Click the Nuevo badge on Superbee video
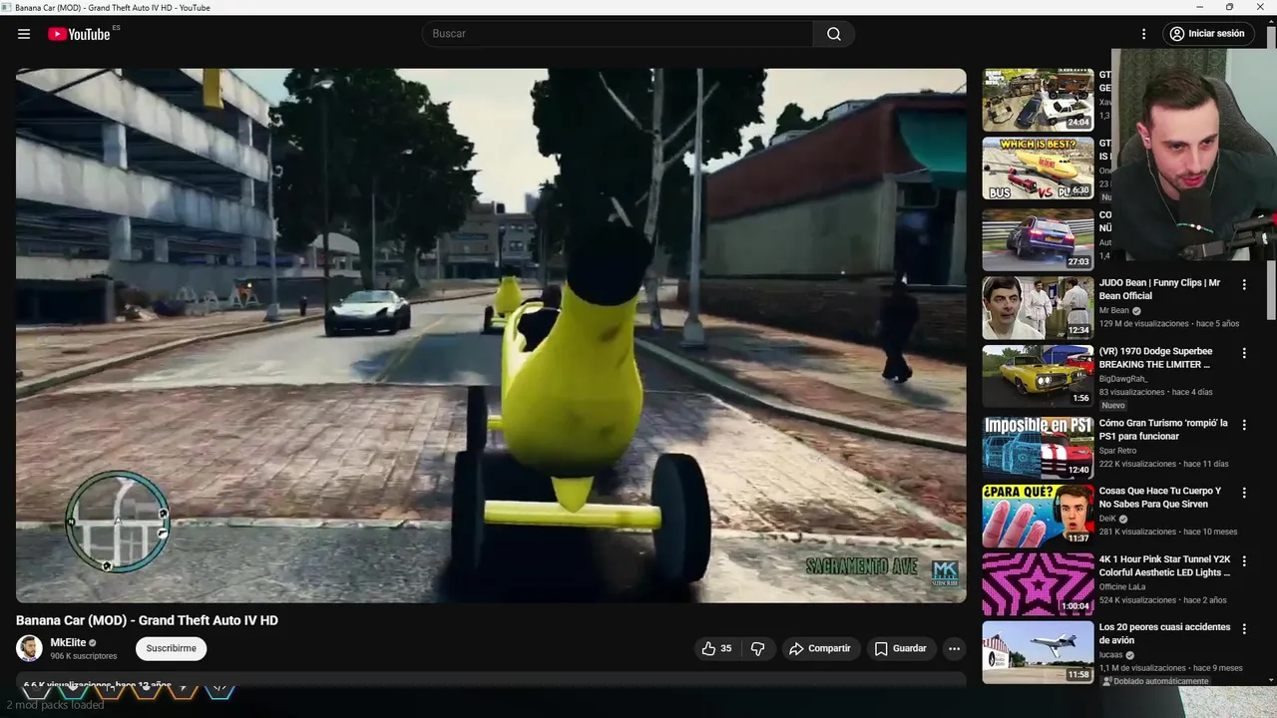 (x=1113, y=405)
